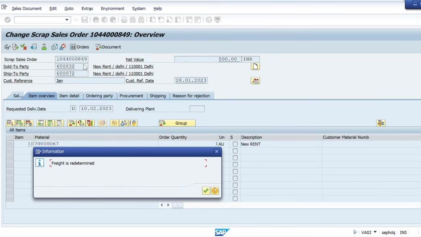Image resolution: width=421 pixels, height=237 pixels.
Task: Toggle the S checkbox in the New RENT row
Action: click(235, 144)
